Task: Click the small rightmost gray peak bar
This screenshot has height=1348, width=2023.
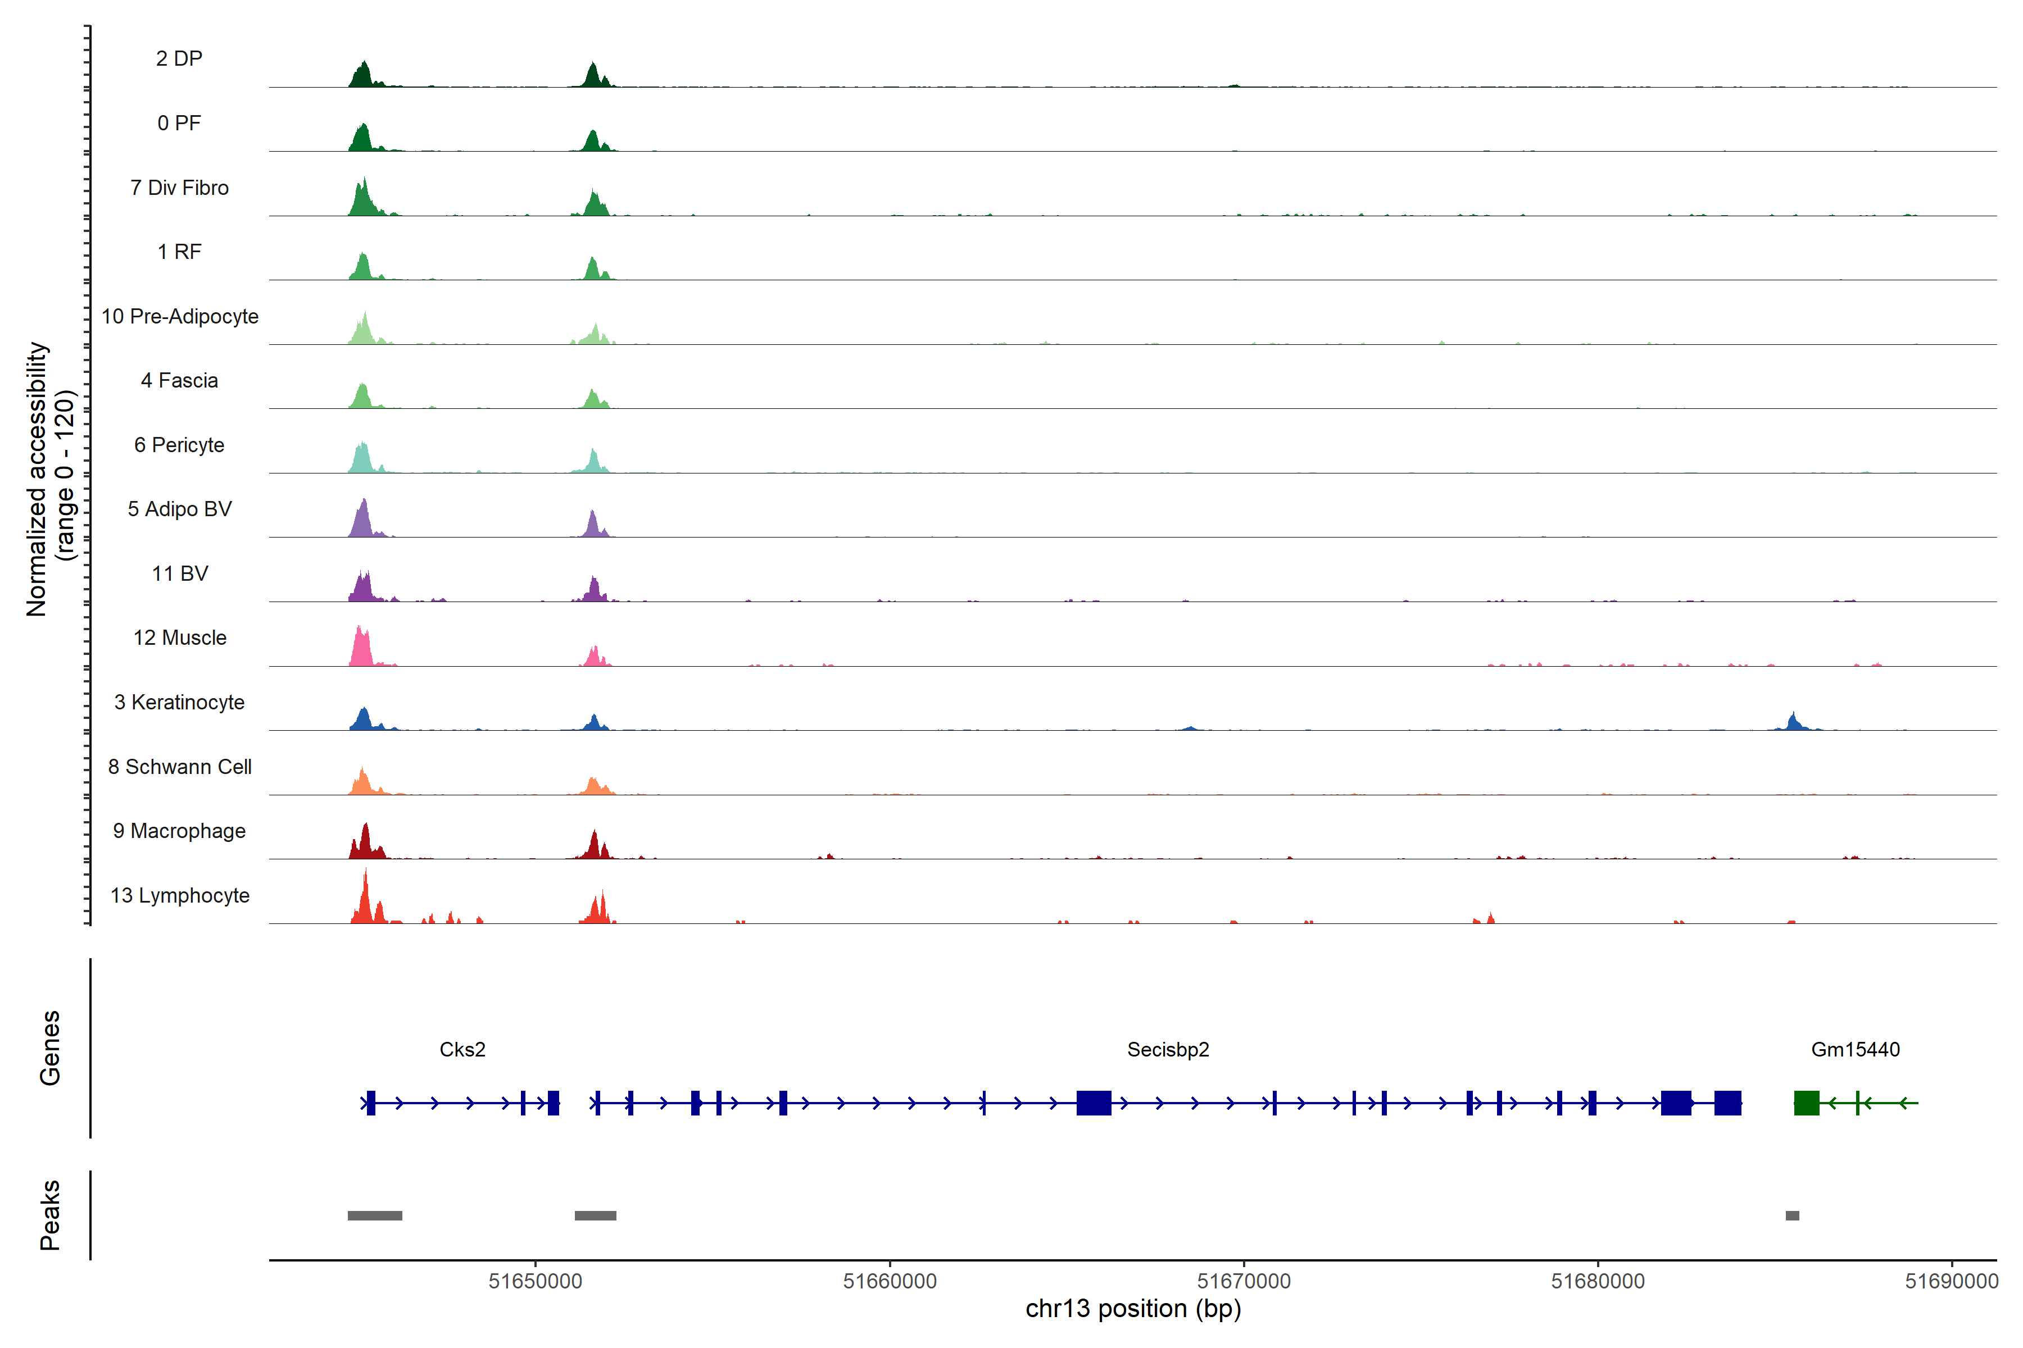Action: point(1791,1215)
